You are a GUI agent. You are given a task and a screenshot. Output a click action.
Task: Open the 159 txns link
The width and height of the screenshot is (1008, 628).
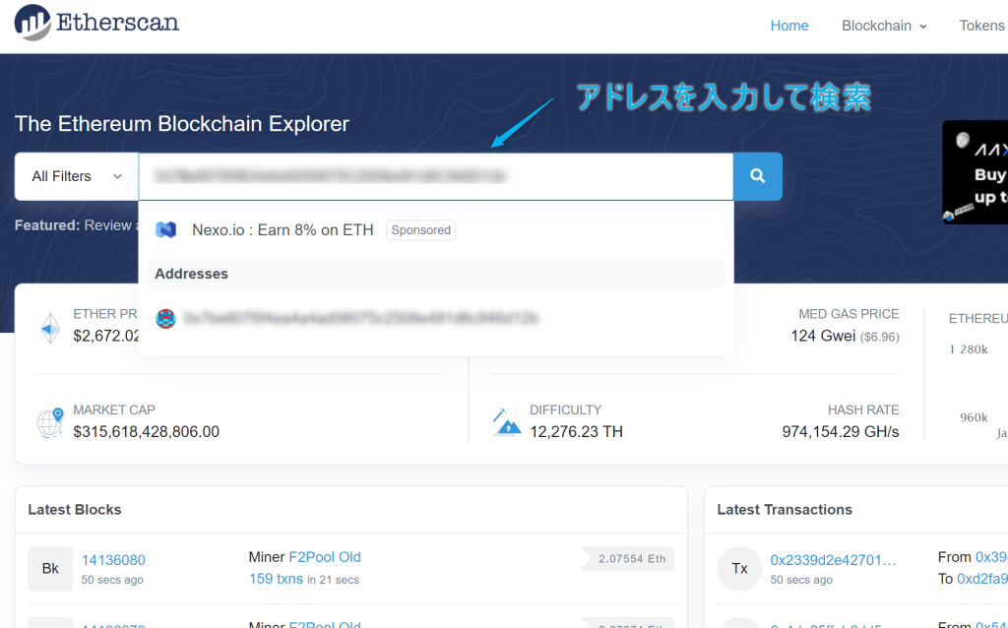[x=276, y=579]
